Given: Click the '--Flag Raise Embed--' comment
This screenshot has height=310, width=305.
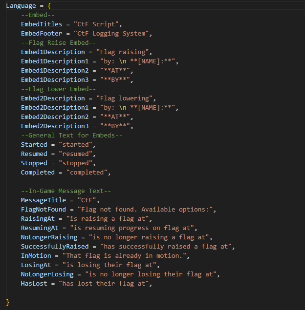Looking at the screenshot, I should (x=58, y=43).
